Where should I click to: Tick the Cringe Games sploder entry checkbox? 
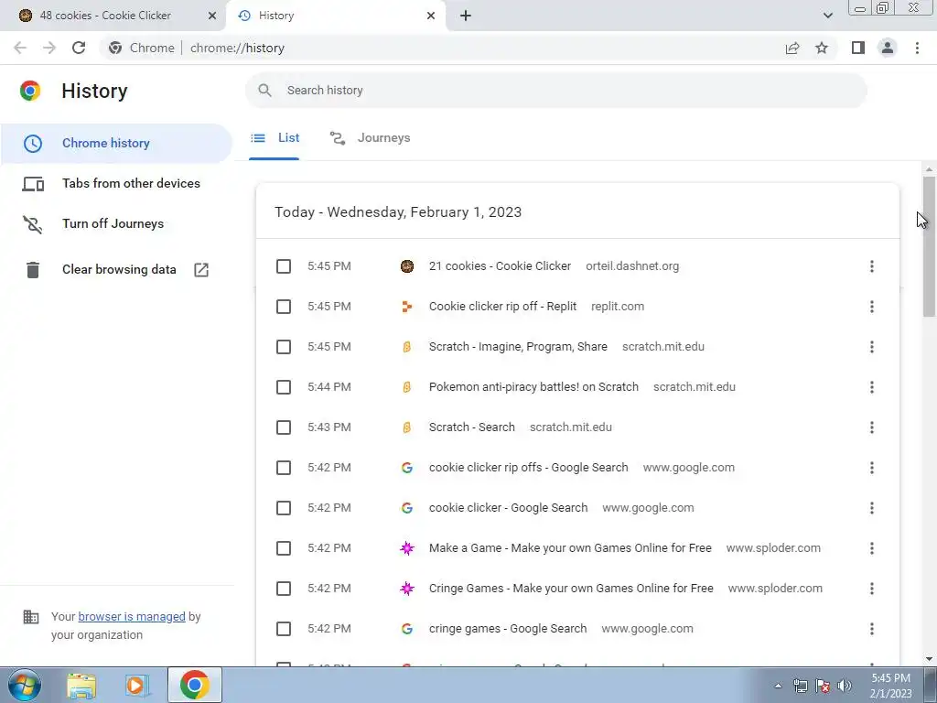(x=284, y=589)
